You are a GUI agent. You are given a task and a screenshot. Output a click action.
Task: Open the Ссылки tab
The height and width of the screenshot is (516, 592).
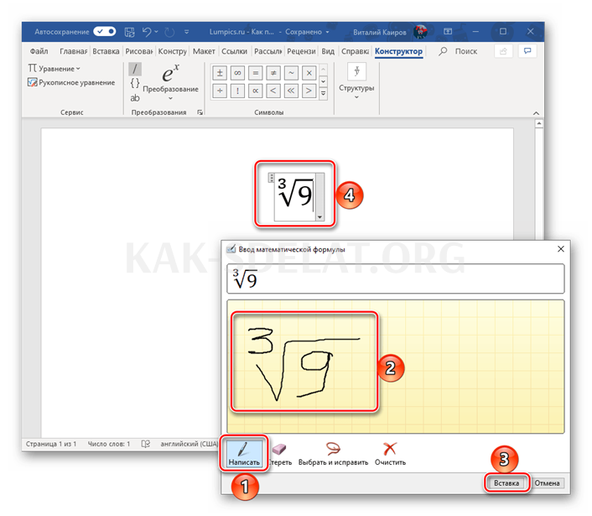(234, 51)
